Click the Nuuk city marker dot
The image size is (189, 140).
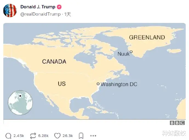[x=131, y=52]
